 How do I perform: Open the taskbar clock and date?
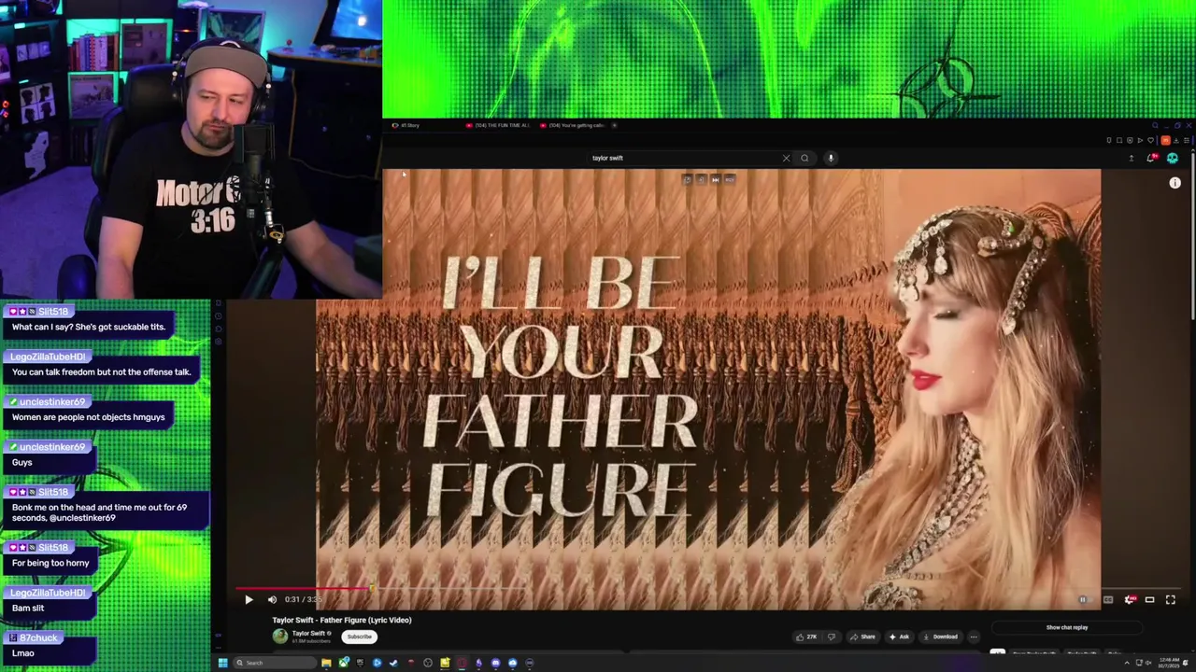point(1169,663)
